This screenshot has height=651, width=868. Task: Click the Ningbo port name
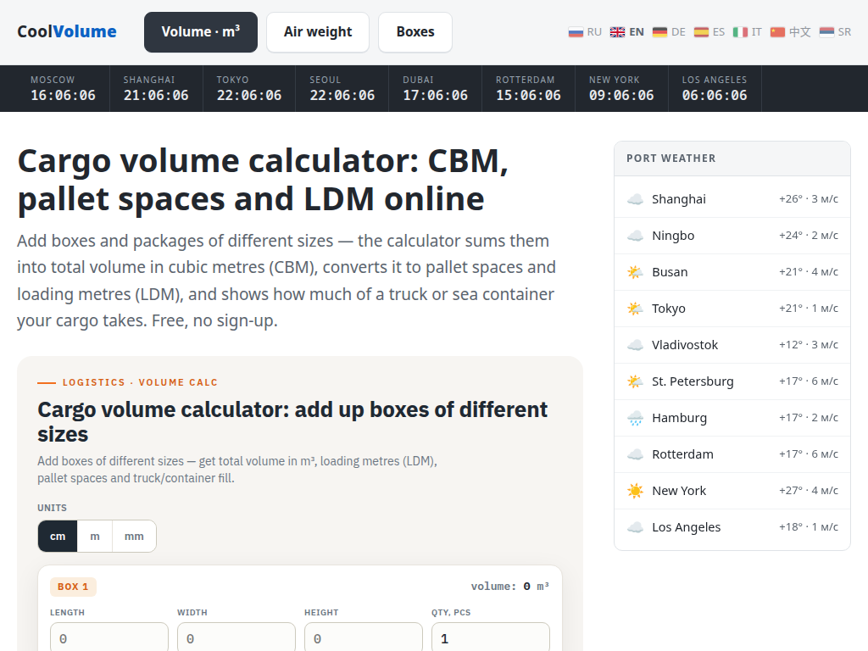[x=673, y=236]
